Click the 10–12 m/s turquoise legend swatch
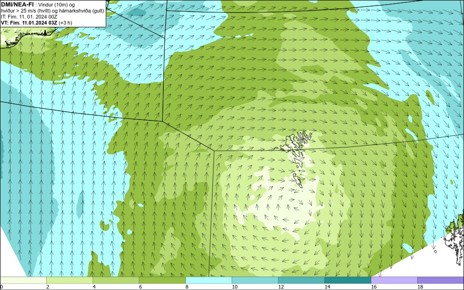464x290 pixels. click(x=255, y=280)
